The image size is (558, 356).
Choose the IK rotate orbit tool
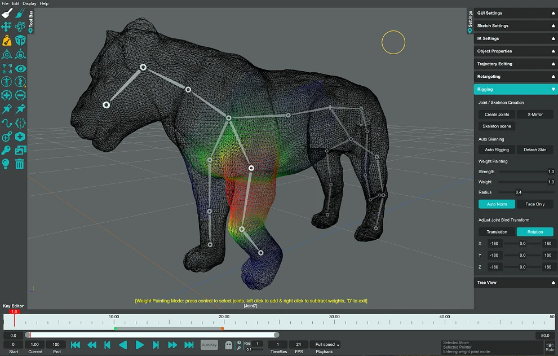click(x=20, y=27)
